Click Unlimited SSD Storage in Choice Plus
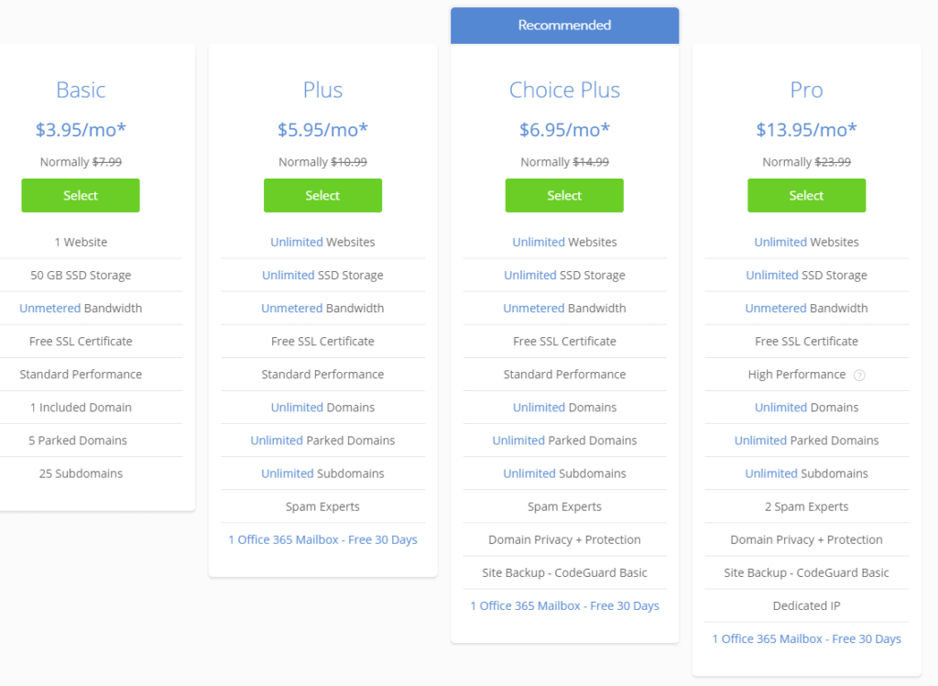The width and height of the screenshot is (938, 686). pos(530,276)
